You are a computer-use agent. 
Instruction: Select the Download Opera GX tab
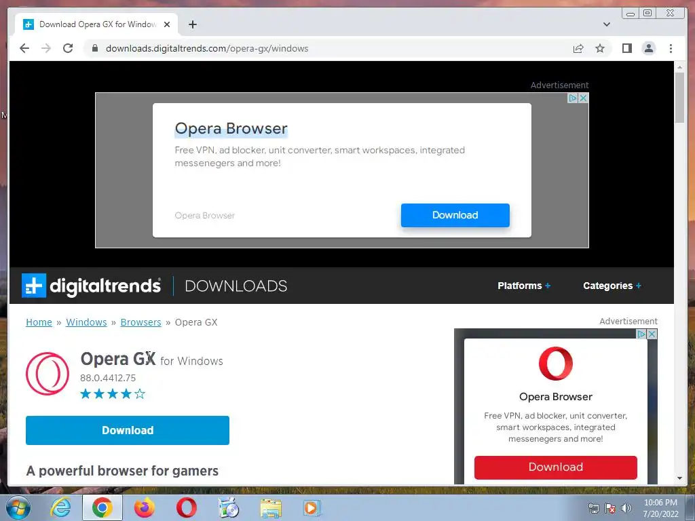96,24
